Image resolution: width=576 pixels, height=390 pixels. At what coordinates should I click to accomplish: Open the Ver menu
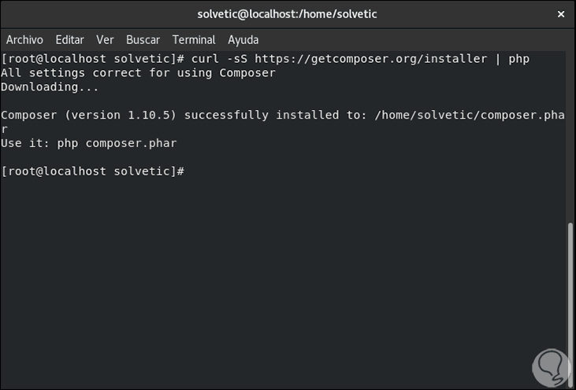[x=105, y=39]
